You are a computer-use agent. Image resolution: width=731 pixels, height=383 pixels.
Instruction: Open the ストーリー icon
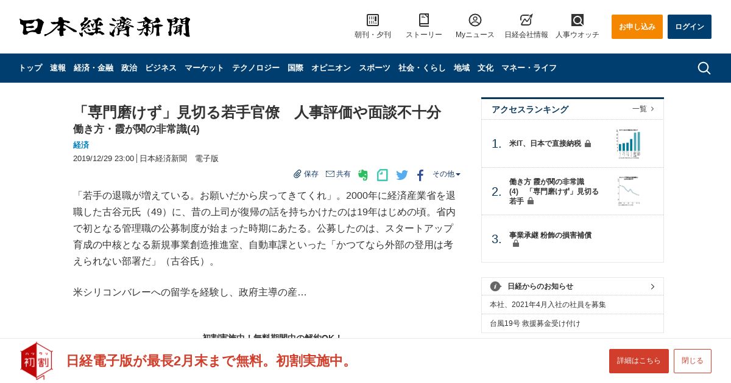[x=424, y=20]
